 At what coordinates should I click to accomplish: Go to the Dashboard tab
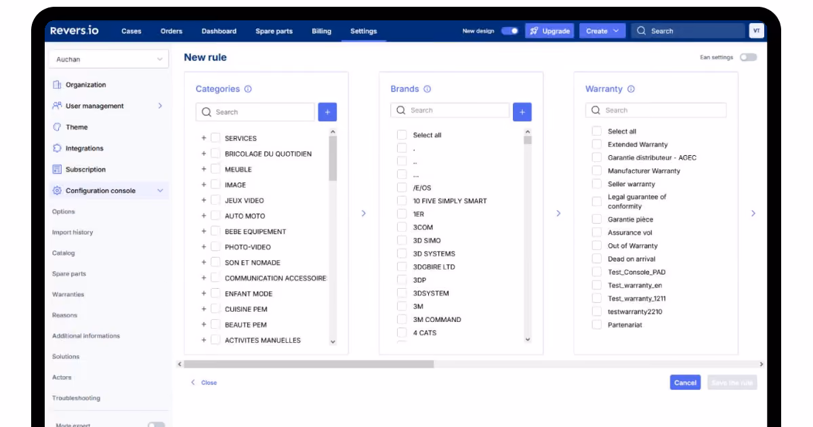click(219, 31)
